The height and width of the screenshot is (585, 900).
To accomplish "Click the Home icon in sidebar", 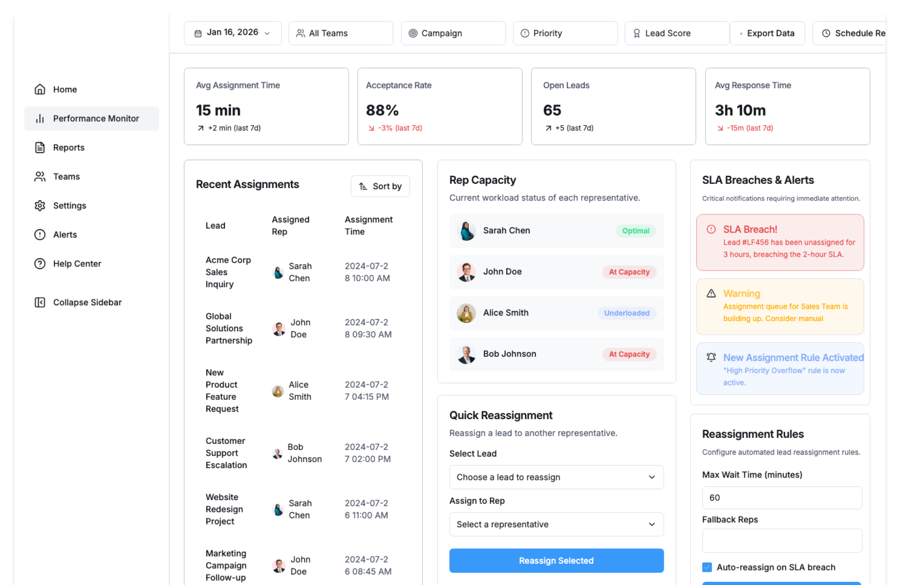I will [40, 90].
